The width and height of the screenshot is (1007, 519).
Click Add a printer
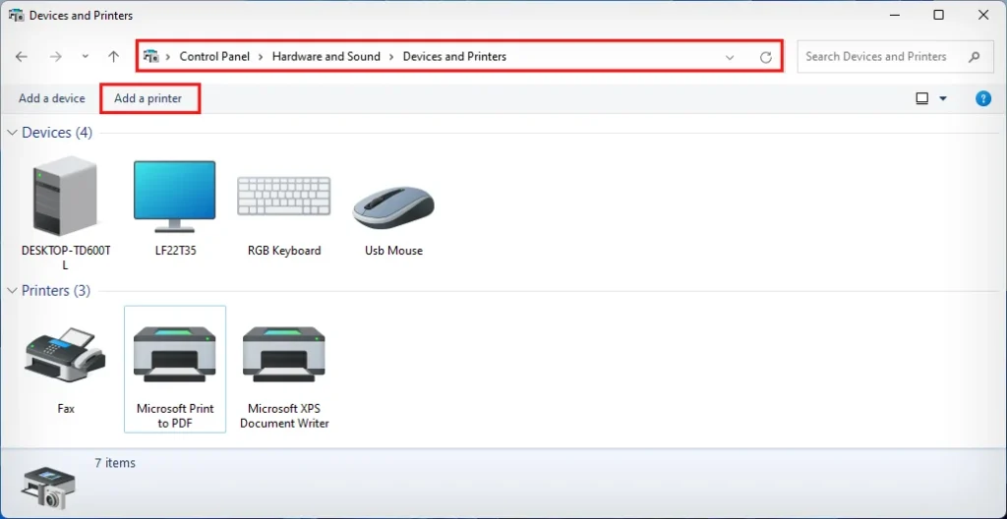tap(148, 98)
